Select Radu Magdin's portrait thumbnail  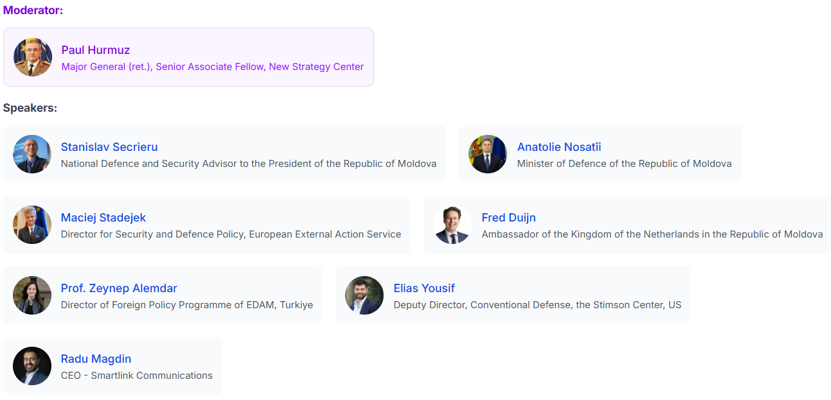[x=32, y=366]
